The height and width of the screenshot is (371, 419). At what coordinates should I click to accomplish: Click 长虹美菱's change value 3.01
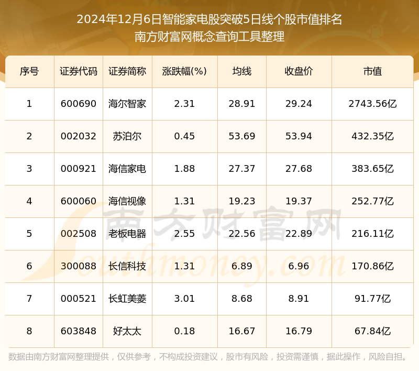[x=184, y=299]
